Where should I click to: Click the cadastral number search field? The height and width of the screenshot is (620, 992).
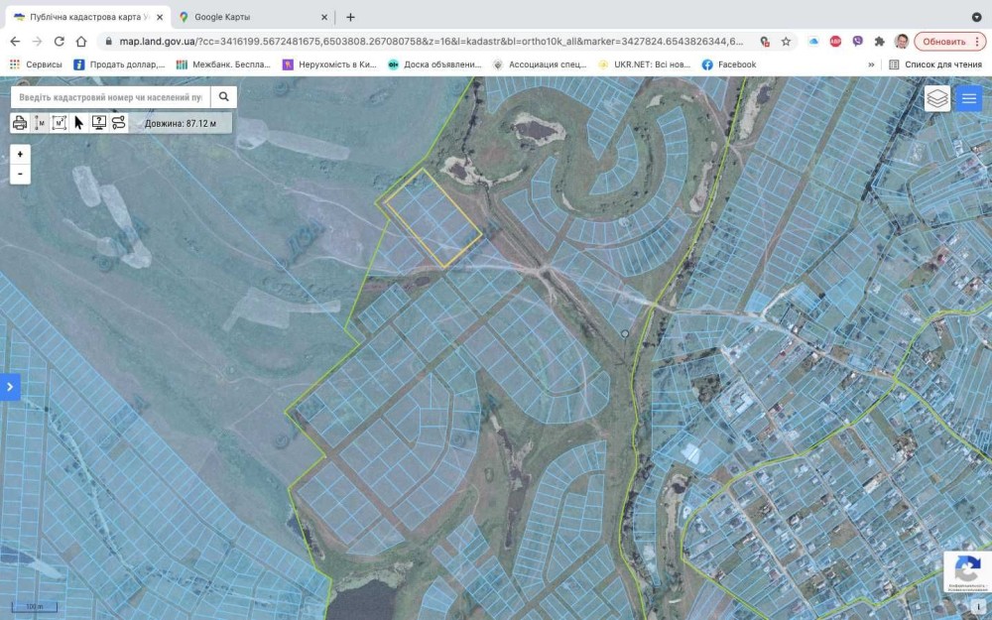pyautogui.click(x=111, y=97)
